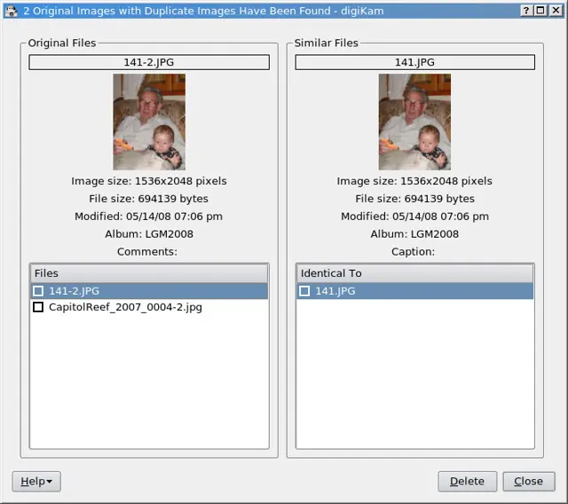Click the similar file's Album: LGM2008 text

click(x=414, y=234)
